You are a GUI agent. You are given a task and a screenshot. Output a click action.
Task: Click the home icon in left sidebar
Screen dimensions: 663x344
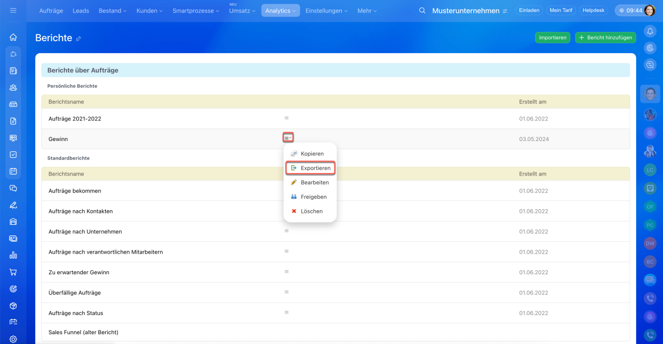coord(13,37)
